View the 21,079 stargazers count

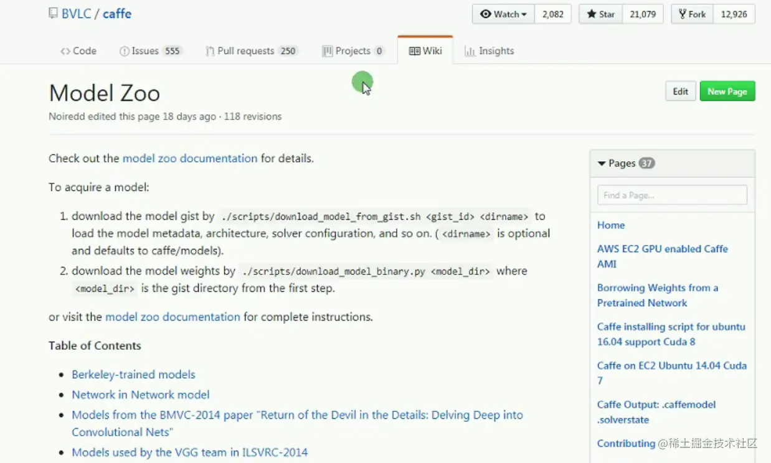coord(643,14)
